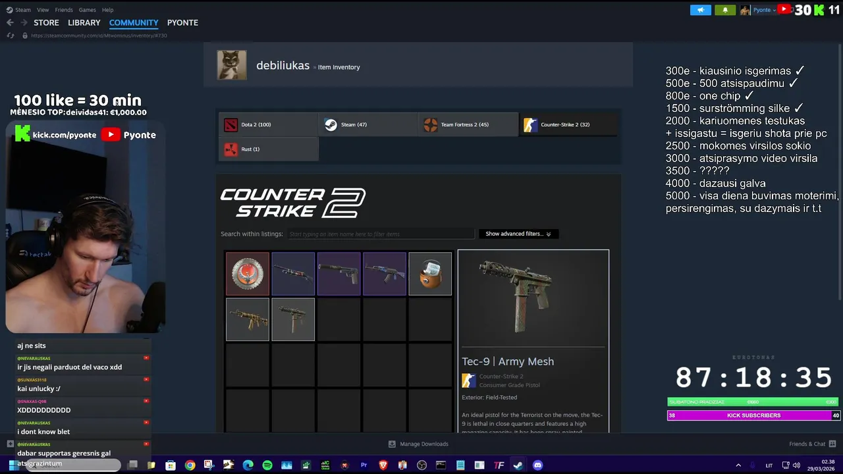843x474 pixels.
Task: Open debiliukas profile avatar
Action: click(x=232, y=65)
